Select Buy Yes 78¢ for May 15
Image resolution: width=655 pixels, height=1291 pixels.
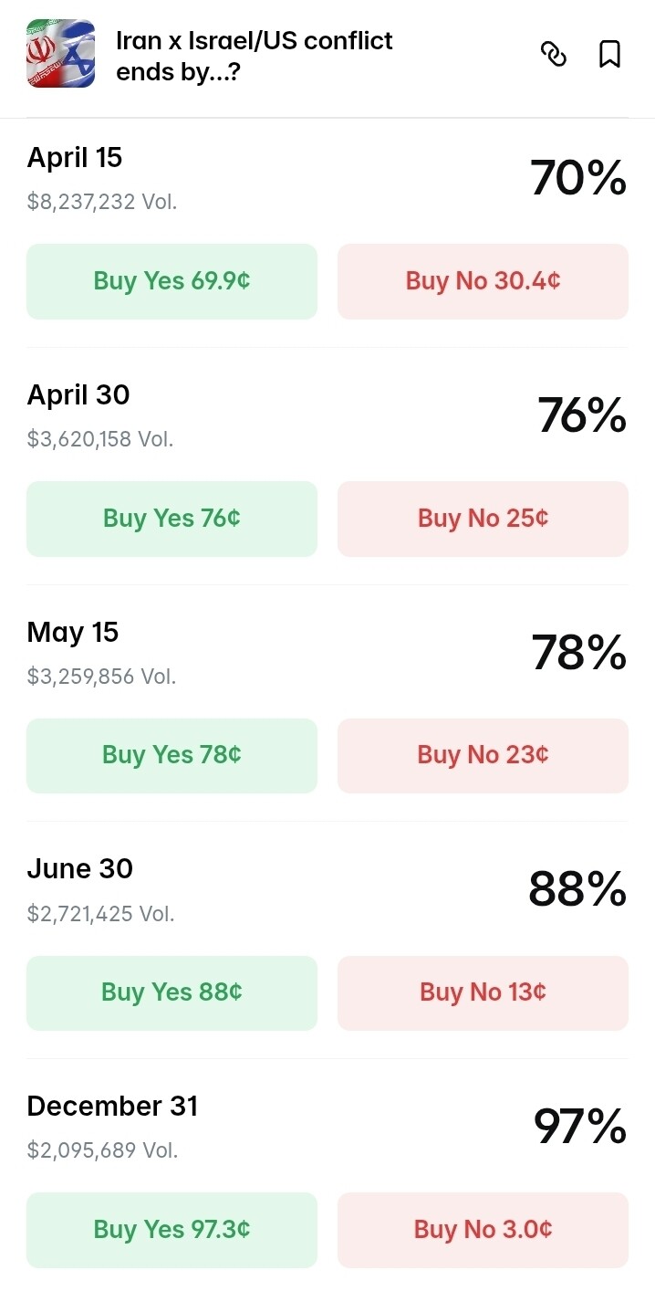click(x=172, y=755)
